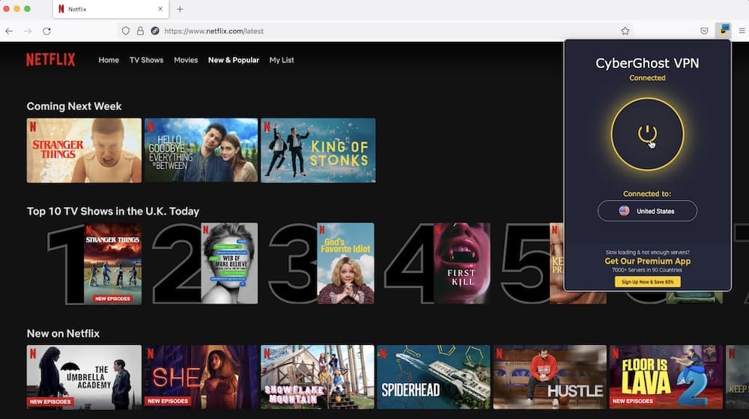The width and height of the screenshot is (749, 419).
Task: Open Hello Goodbye and Everything in Between
Action: click(201, 150)
